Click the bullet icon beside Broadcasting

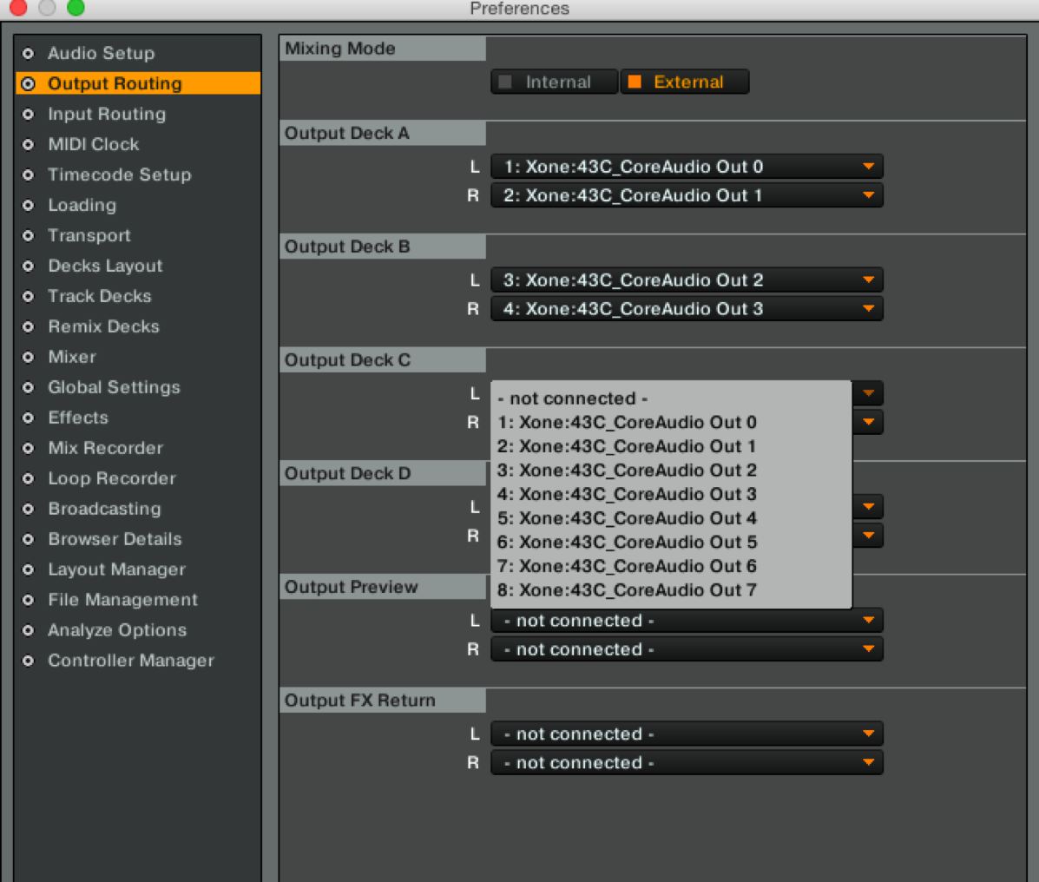click(x=28, y=510)
